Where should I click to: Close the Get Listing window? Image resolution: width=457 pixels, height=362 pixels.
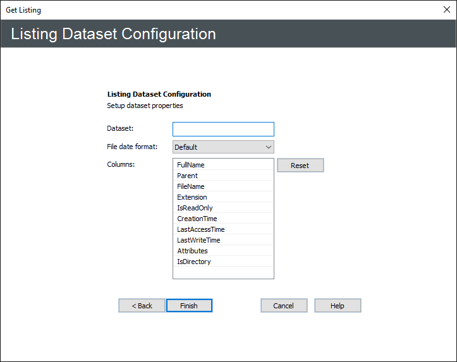coord(446,9)
